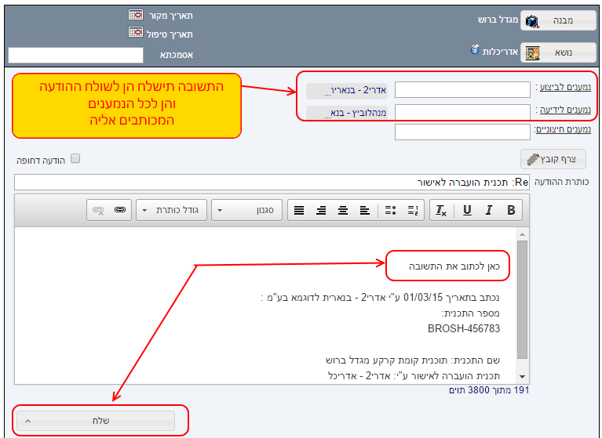The image size is (602, 438).
Task: Click the underline formatting icon
Action: [x=467, y=210]
